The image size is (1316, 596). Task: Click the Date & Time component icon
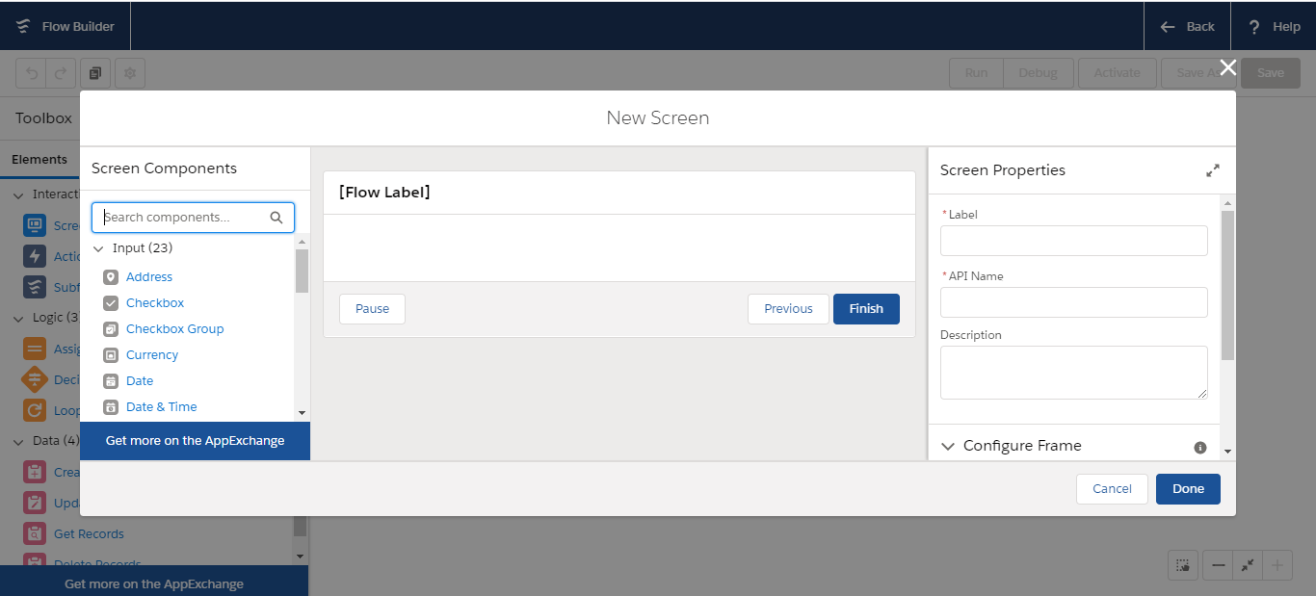click(113, 406)
